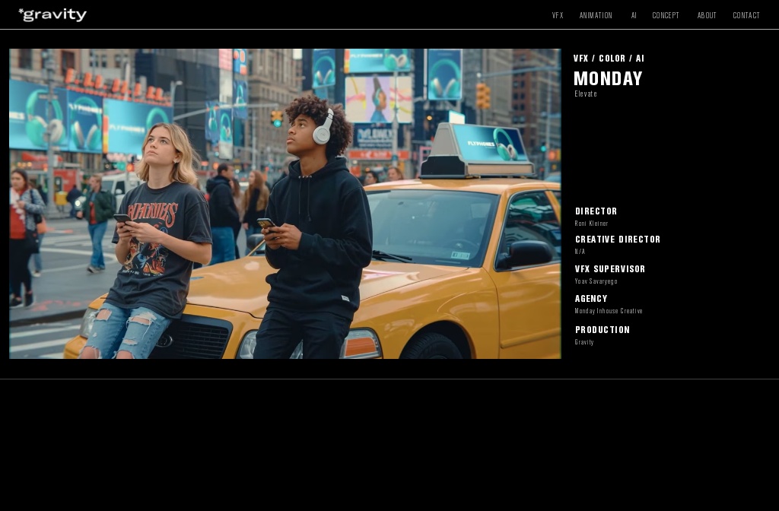
Task: Click VFX supervisor Yoav Savaryego
Action: click(x=596, y=281)
